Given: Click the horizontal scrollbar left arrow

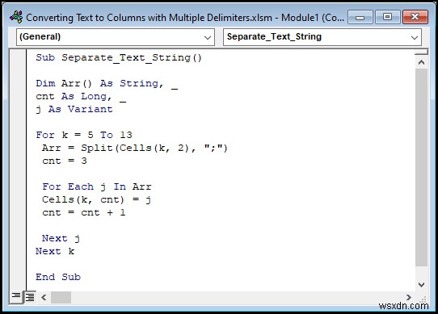Looking at the screenshot, I should click(x=44, y=297).
